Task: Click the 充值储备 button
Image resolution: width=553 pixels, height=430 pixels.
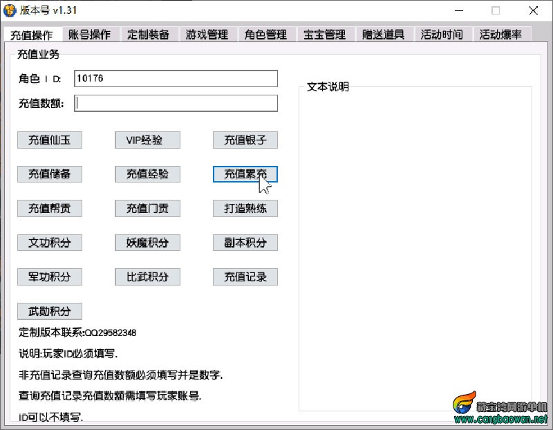Action: 50,174
